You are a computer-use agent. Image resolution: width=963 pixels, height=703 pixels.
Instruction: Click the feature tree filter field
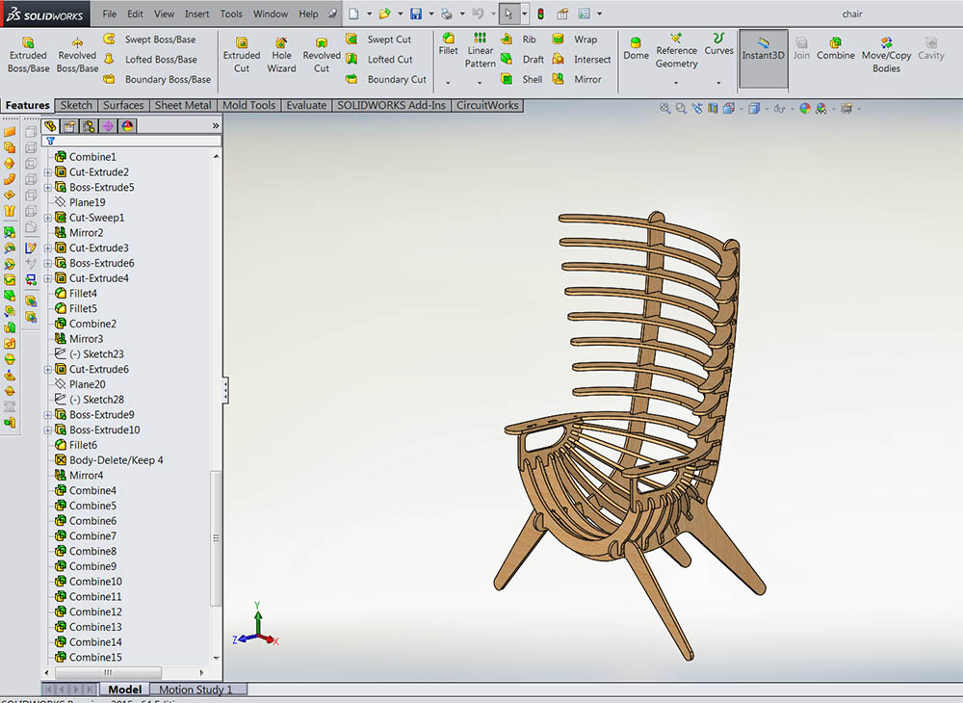tap(131, 141)
